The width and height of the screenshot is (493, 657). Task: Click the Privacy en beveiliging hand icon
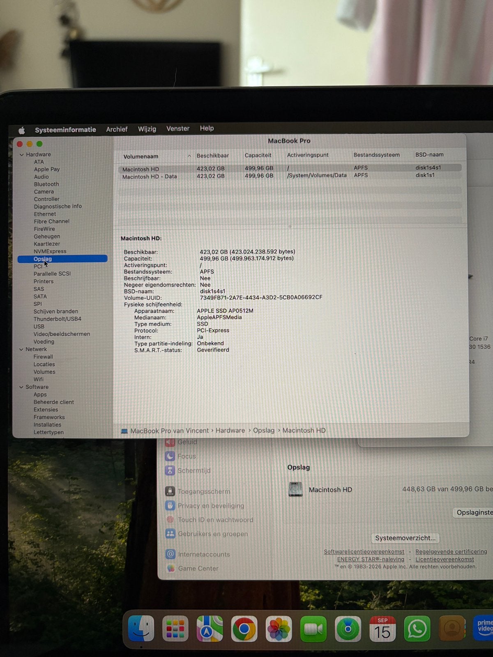point(170,505)
